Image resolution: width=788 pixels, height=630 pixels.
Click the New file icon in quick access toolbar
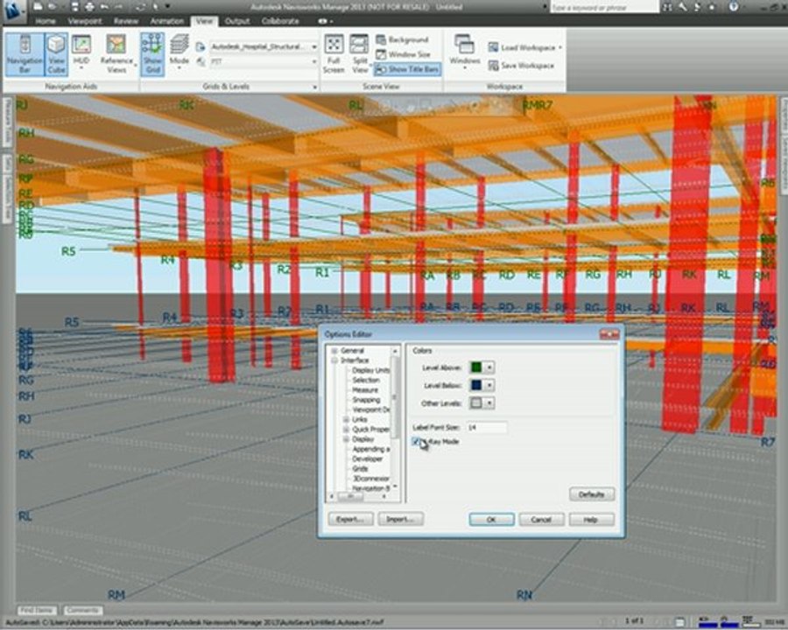(x=39, y=6)
